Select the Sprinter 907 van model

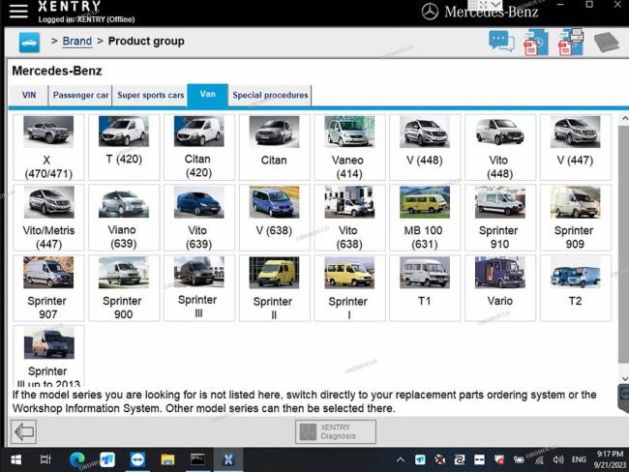pos(47,287)
